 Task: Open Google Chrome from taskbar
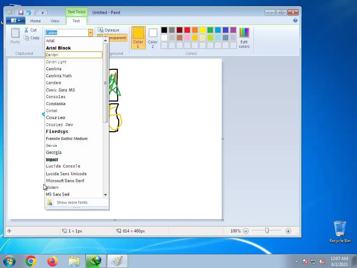tap(31, 261)
